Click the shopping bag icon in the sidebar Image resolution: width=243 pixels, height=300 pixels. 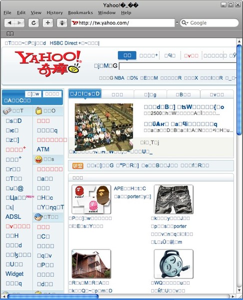click(x=38, y=110)
